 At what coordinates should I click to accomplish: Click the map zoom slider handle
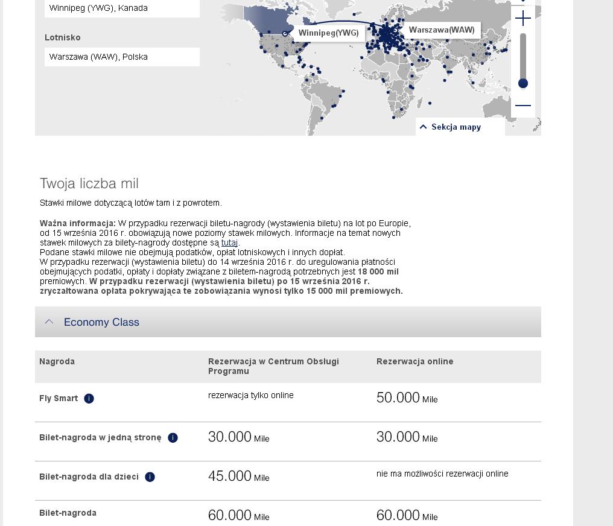pyautogui.click(x=522, y=83)
